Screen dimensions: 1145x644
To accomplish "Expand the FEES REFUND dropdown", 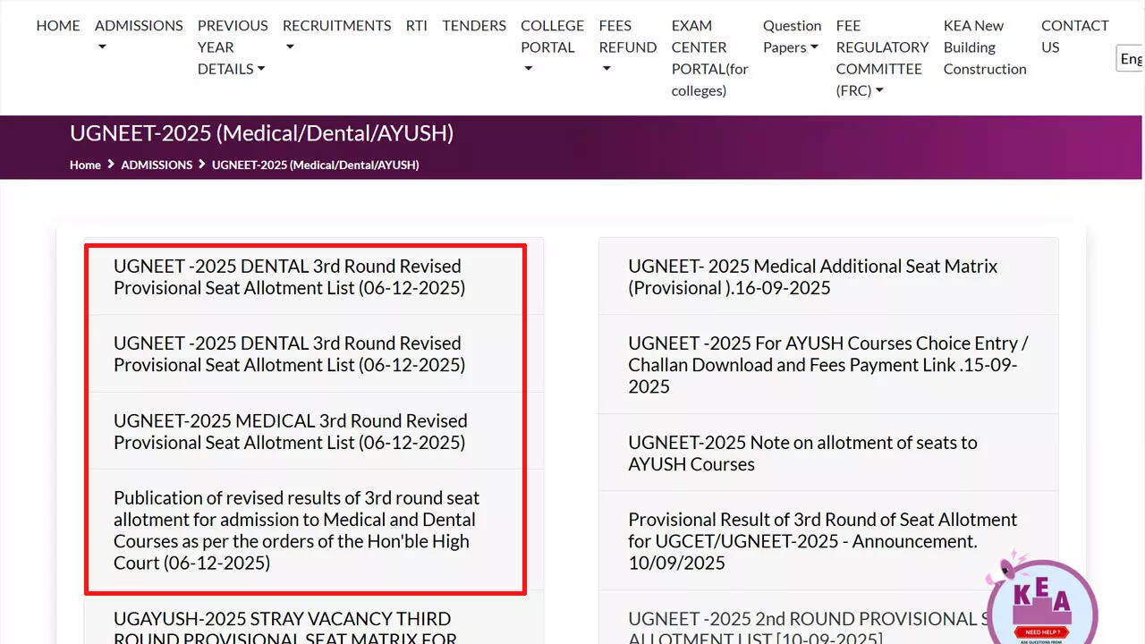I will pyautogui.click(x=627, y=47).
